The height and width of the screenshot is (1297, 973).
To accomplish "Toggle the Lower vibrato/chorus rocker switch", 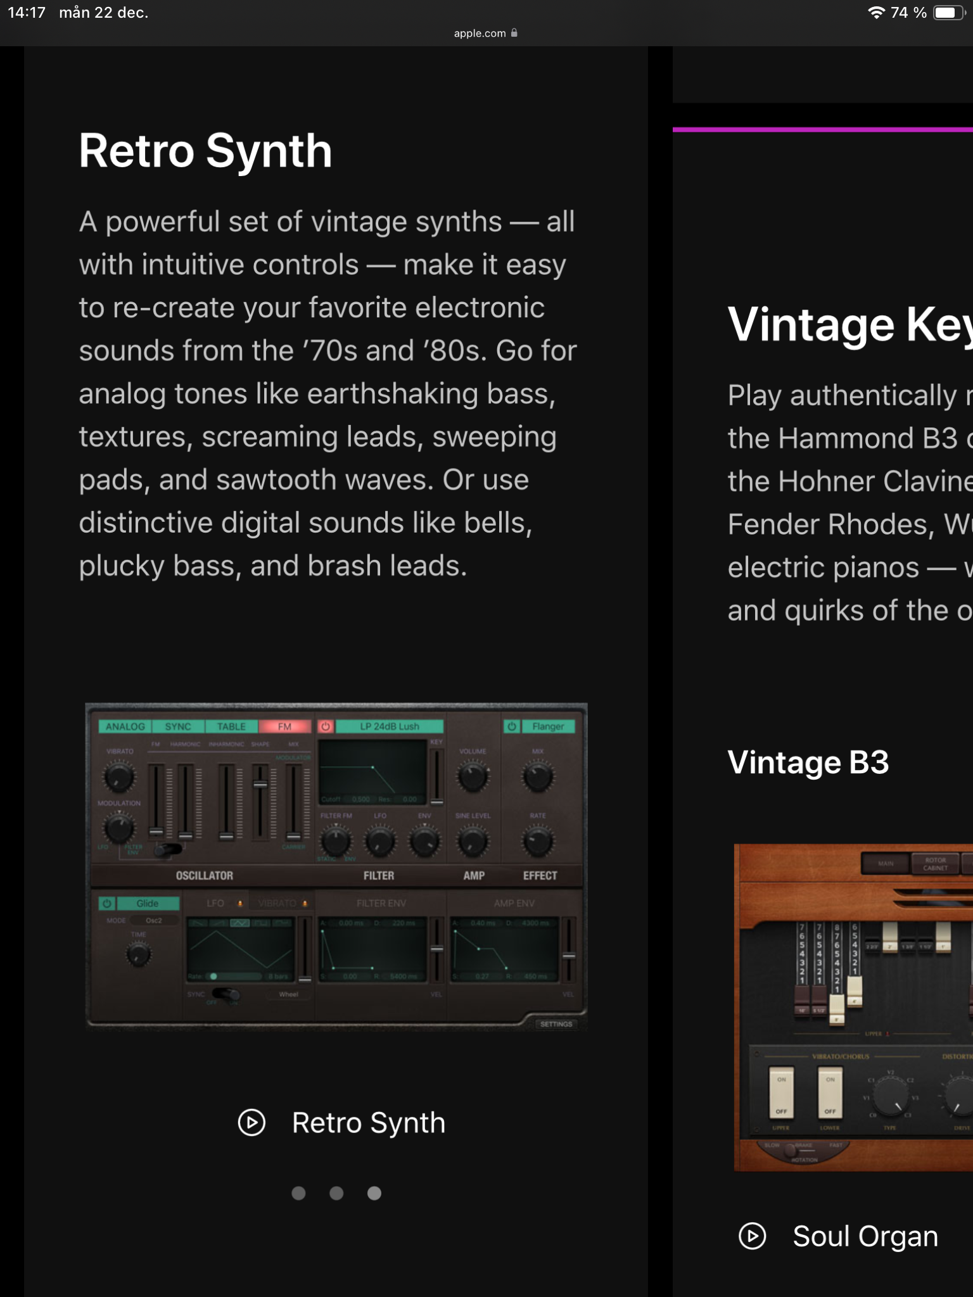I will coord(830,1094).
